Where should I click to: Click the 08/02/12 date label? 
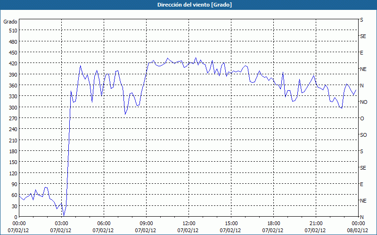coord(357,230)
